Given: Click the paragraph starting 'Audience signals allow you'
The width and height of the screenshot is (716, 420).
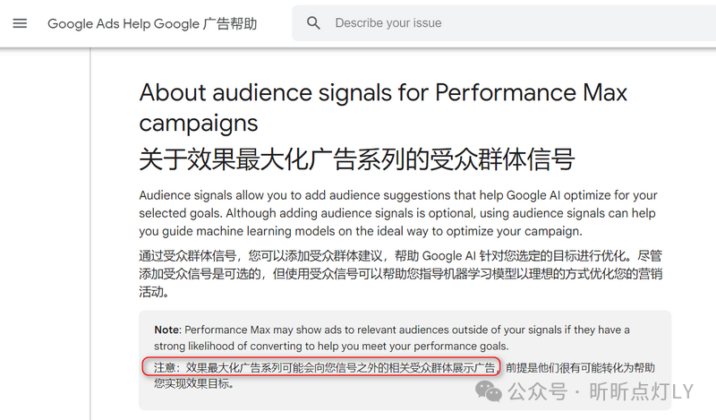Looking at the screenshot, I should coord(398,213).
